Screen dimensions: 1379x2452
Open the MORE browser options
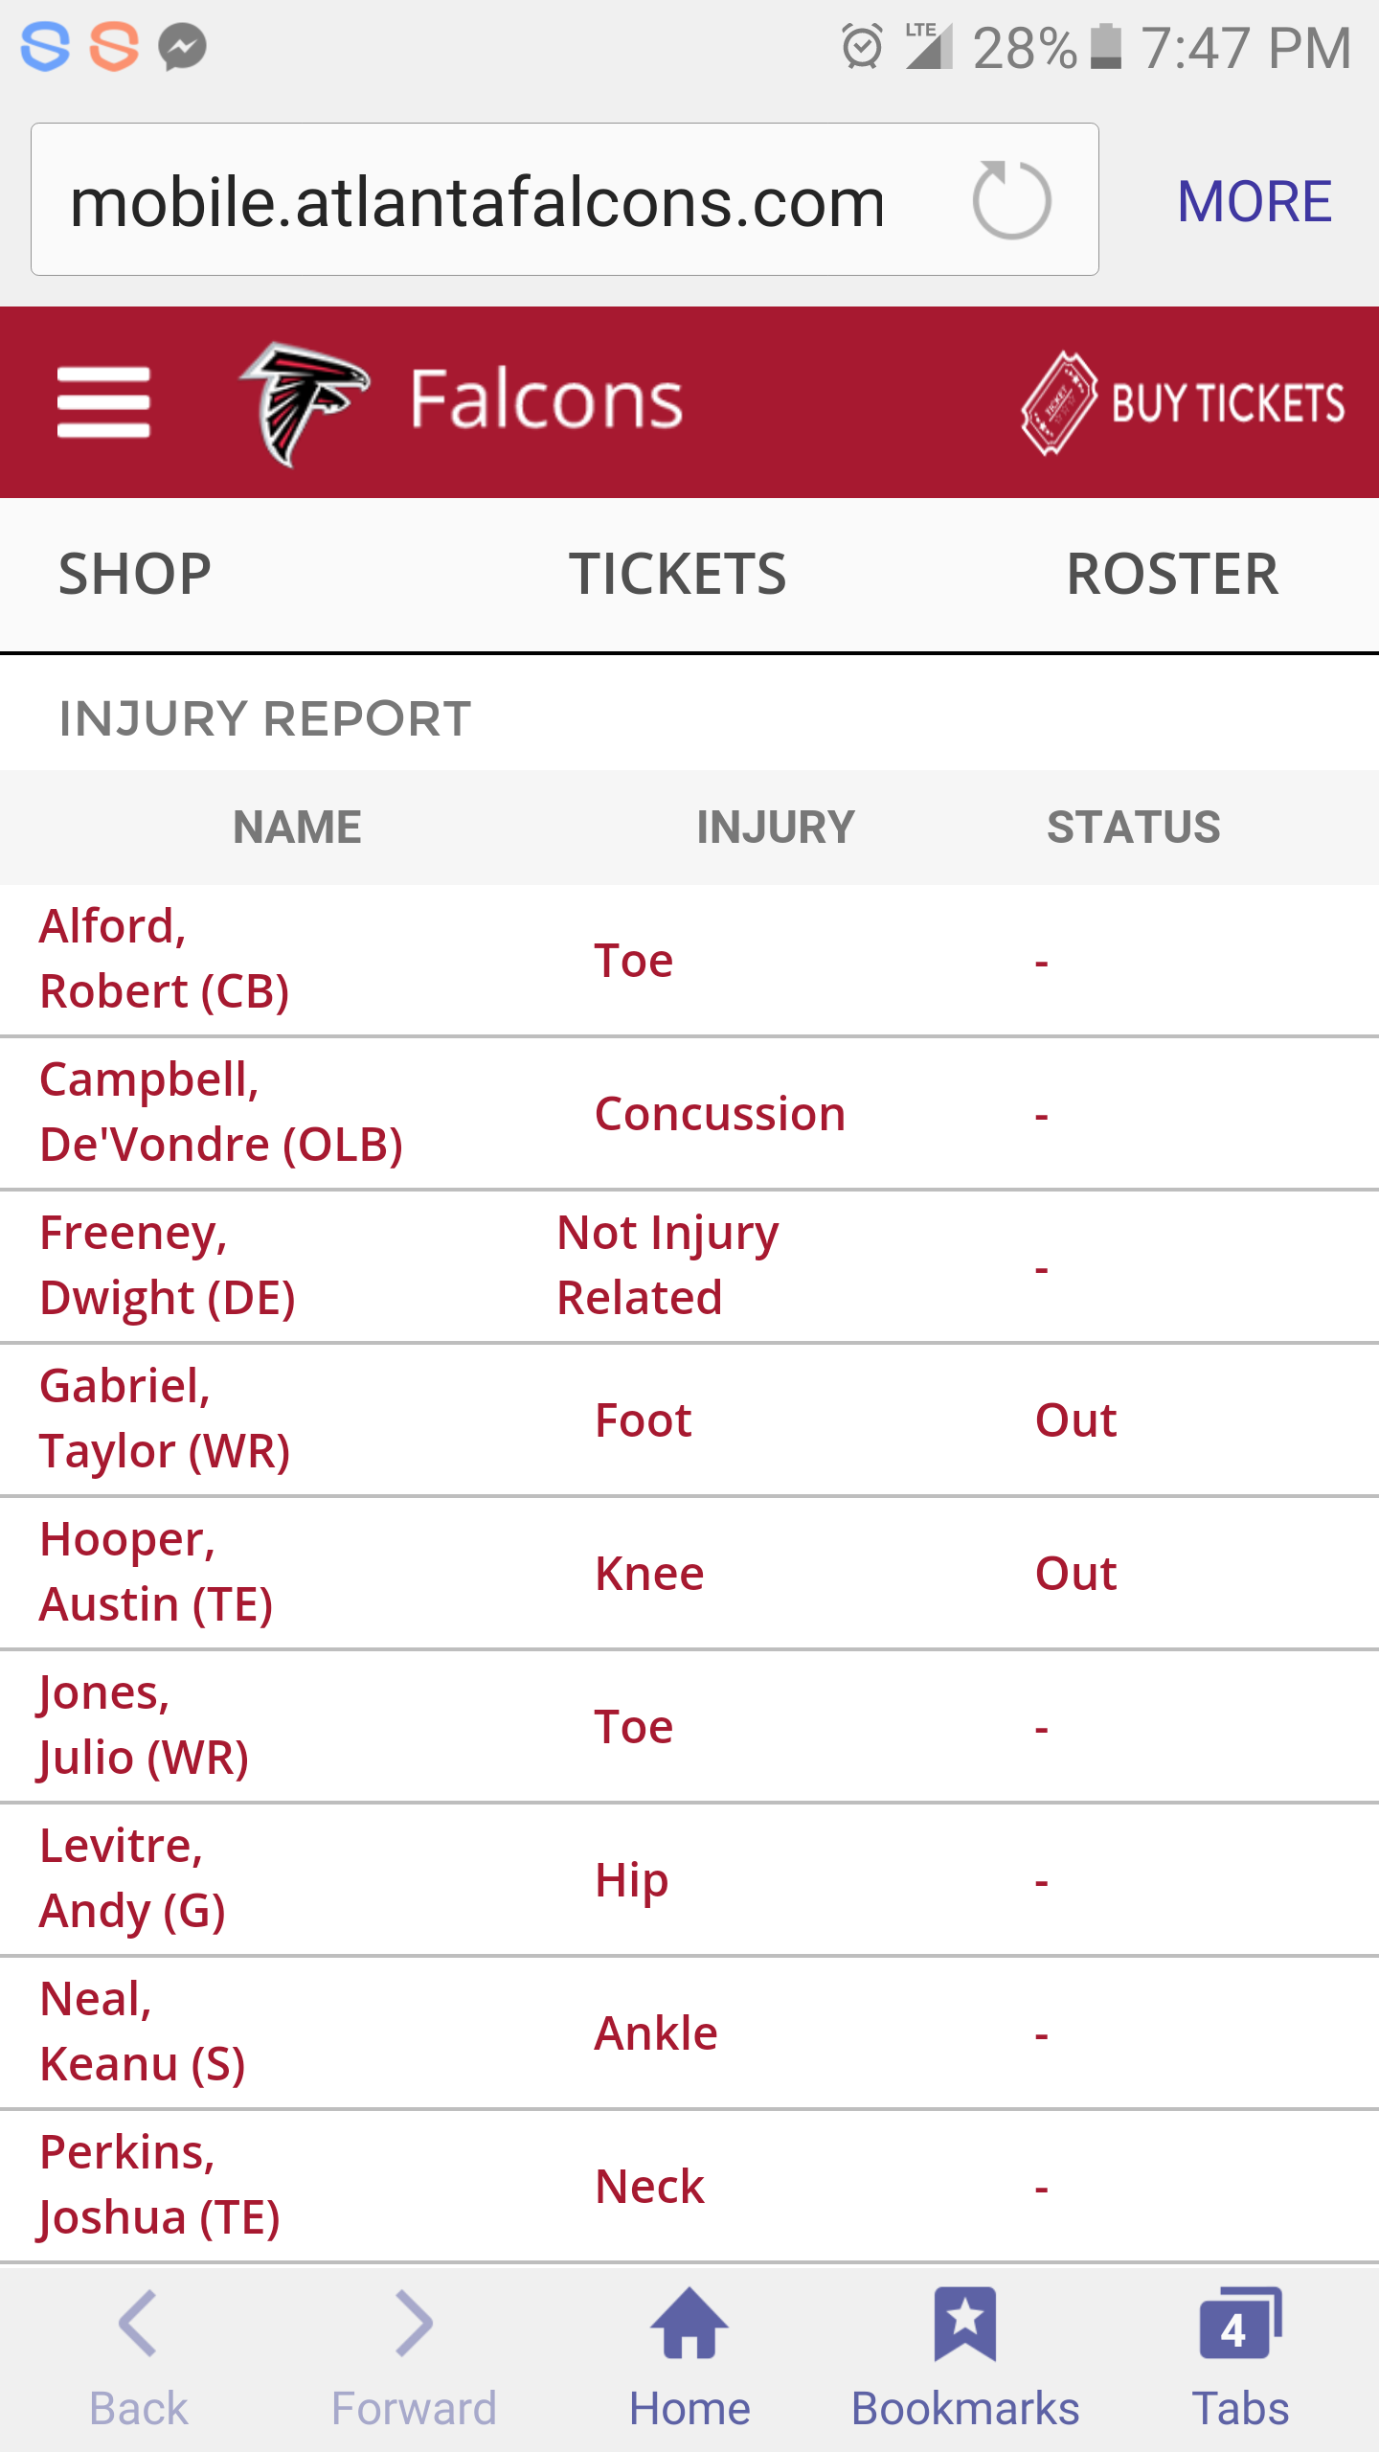click(1255, 201)
